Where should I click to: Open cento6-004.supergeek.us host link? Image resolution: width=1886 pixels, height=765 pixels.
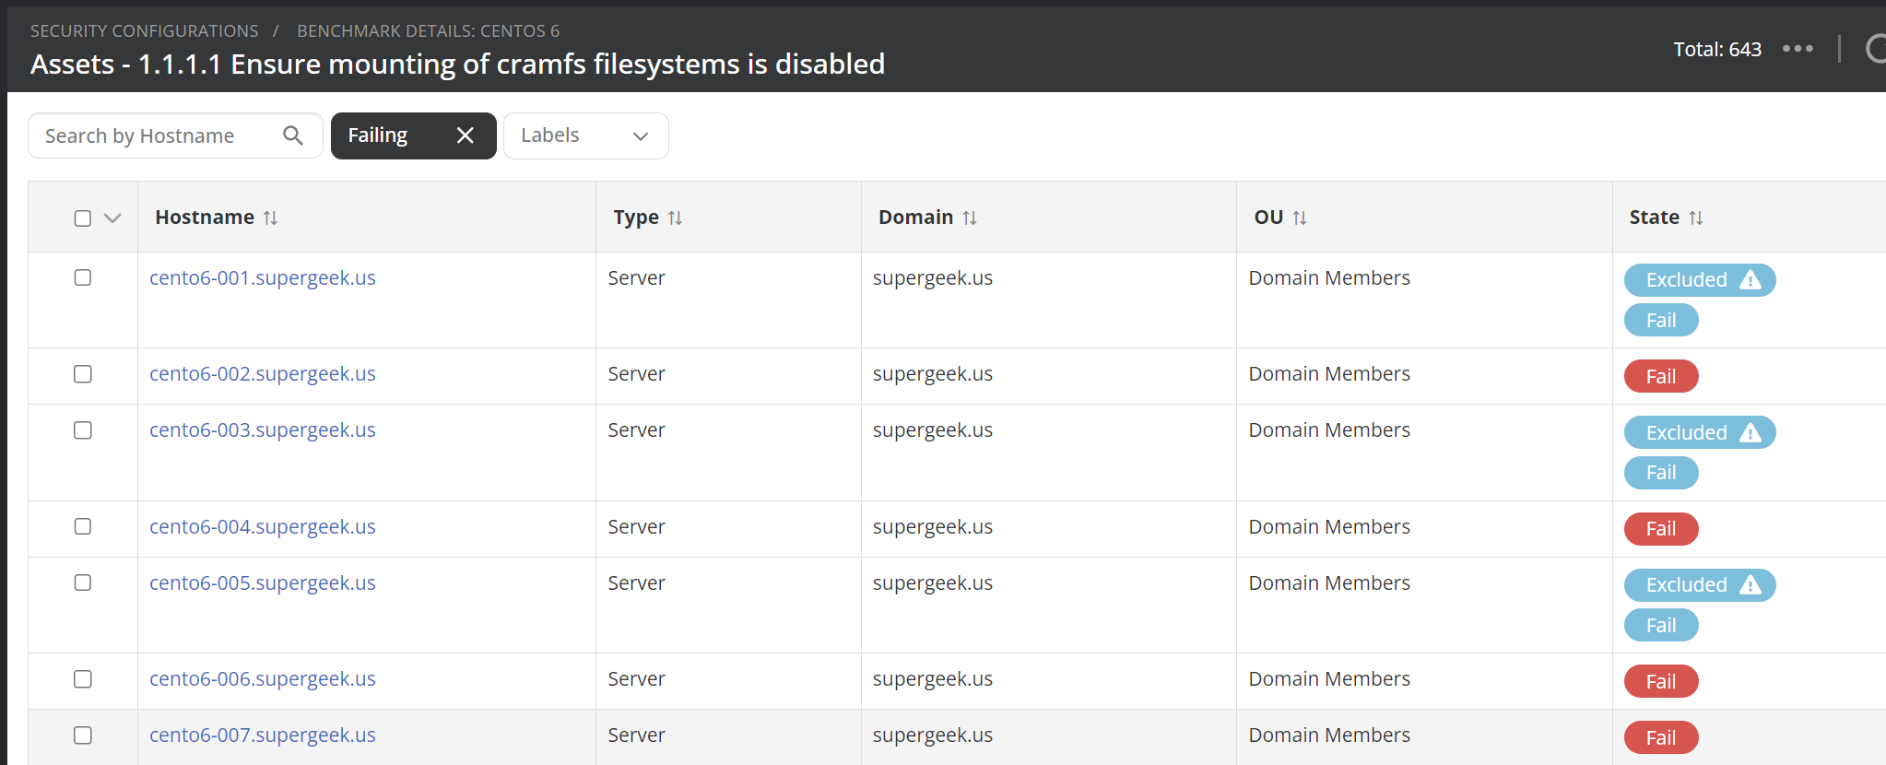coord(263,526)
